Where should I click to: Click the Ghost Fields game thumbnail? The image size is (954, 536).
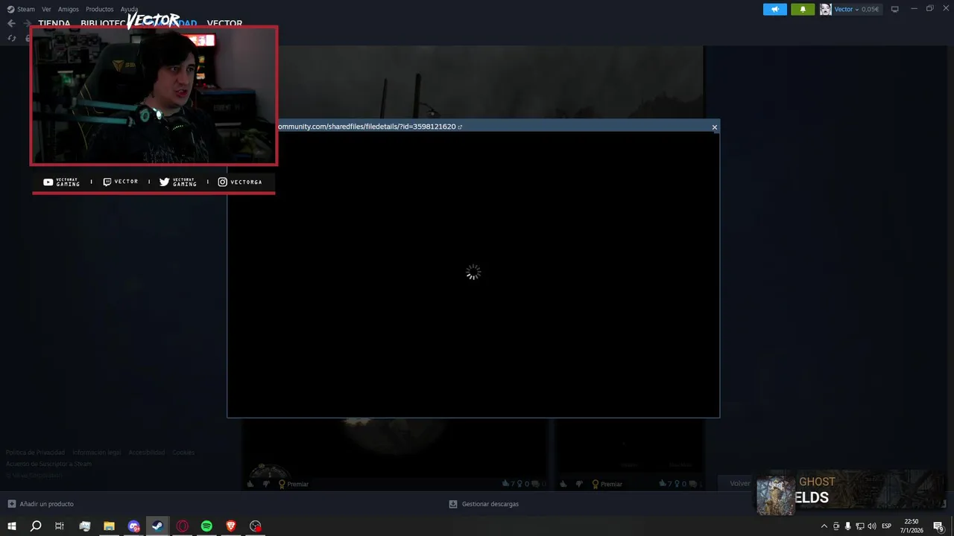[775, 495]
